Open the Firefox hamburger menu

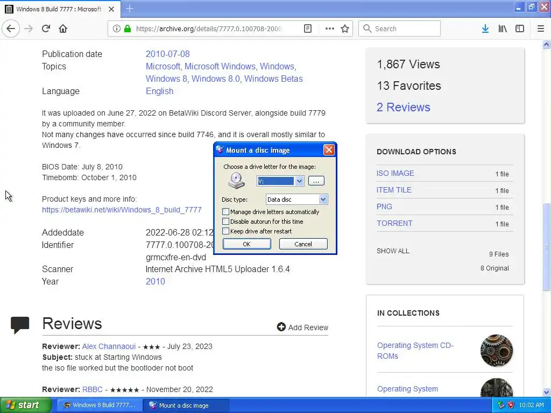pos(541,29)
